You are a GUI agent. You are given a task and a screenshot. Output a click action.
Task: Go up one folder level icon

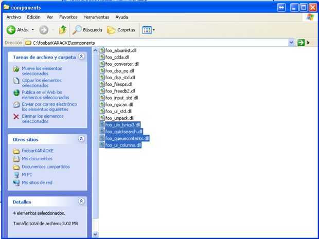pyautogui.click(x=63, y=30)
